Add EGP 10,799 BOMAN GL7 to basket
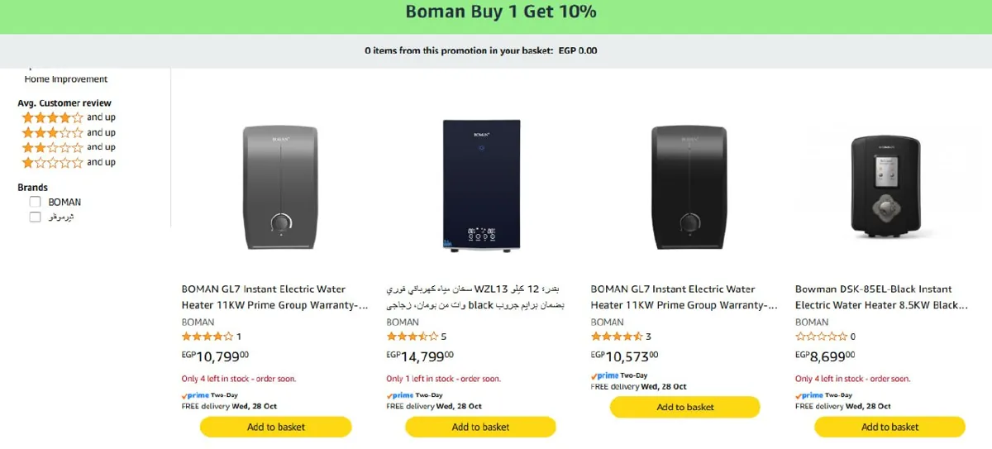 276,427
